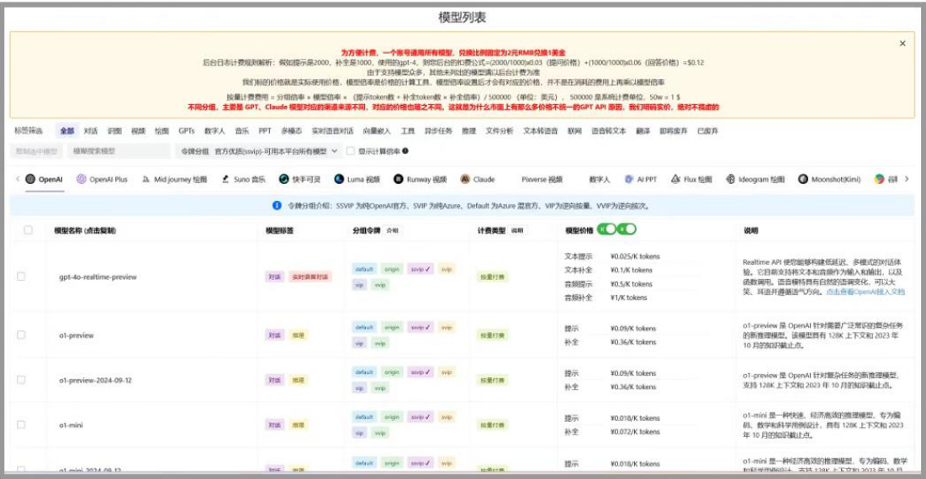Check the o1-preview-2024-09-12 row checkbox

tap(21, 380)
